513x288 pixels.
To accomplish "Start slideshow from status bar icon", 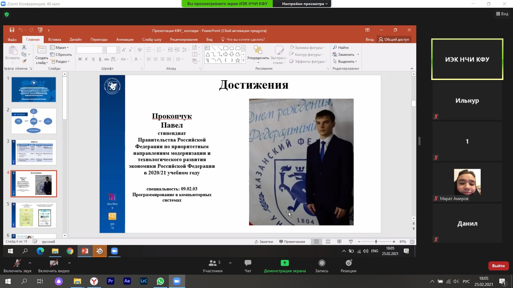I will click(x=351, y=242).
